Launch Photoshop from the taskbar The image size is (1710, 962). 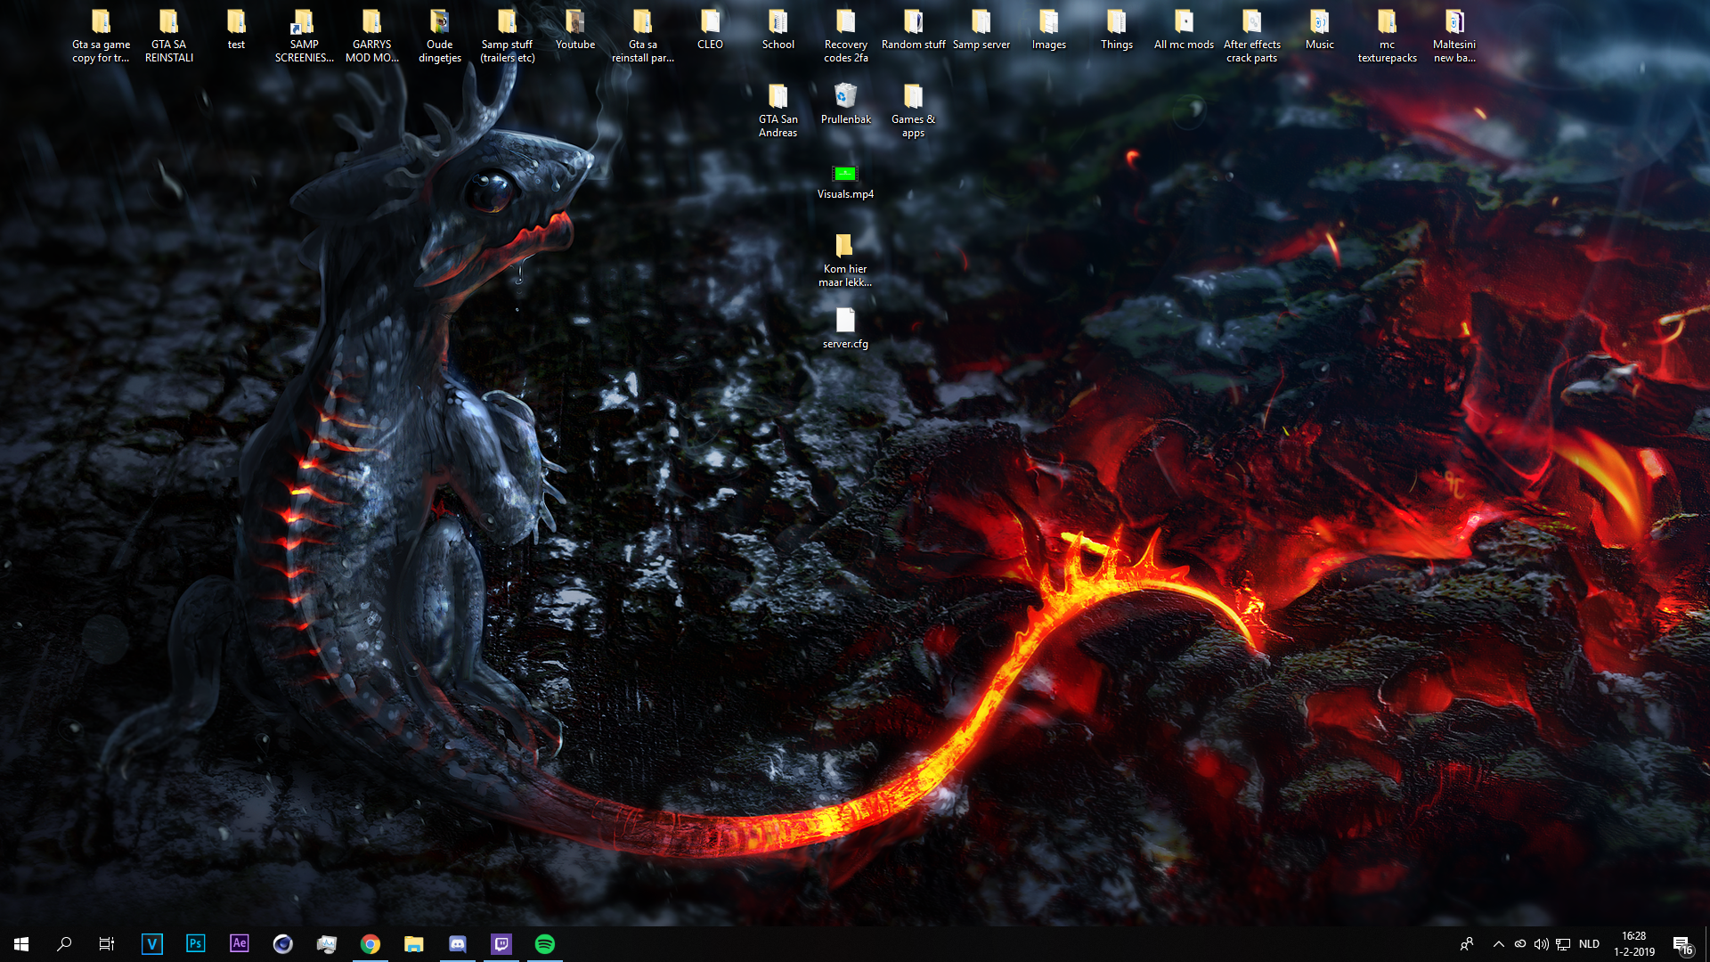click(196, 944)
